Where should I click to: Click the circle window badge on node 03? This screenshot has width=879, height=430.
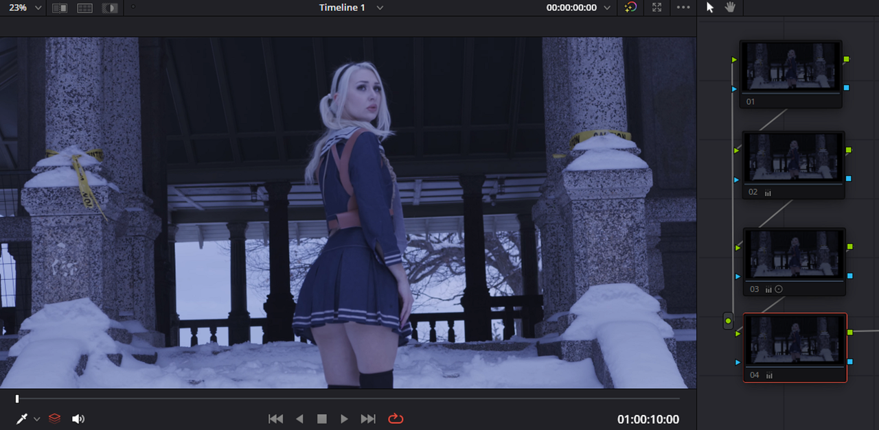779,289
